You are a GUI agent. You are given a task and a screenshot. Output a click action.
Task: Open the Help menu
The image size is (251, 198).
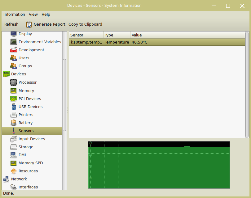point(46,14)
